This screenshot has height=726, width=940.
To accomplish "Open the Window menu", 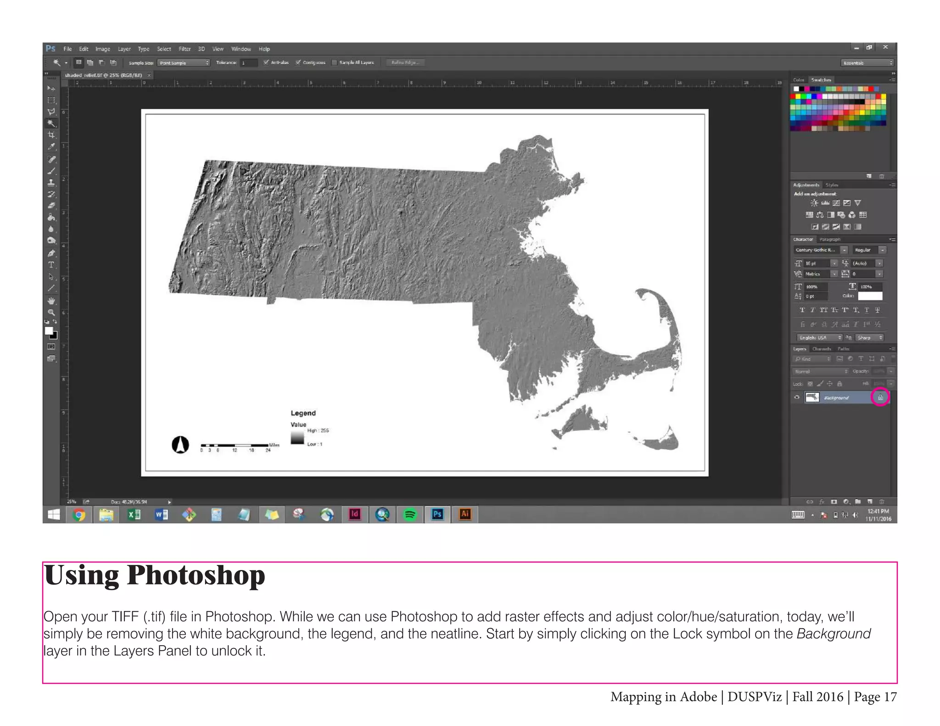I will tap(241, 49).
